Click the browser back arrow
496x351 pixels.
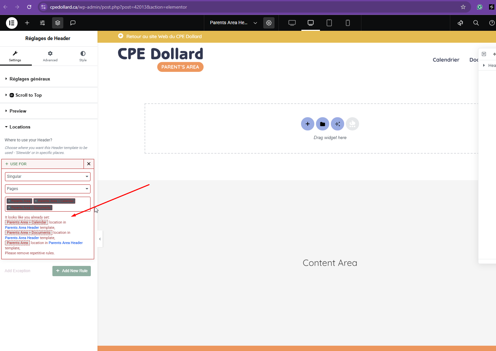point(6,7)
